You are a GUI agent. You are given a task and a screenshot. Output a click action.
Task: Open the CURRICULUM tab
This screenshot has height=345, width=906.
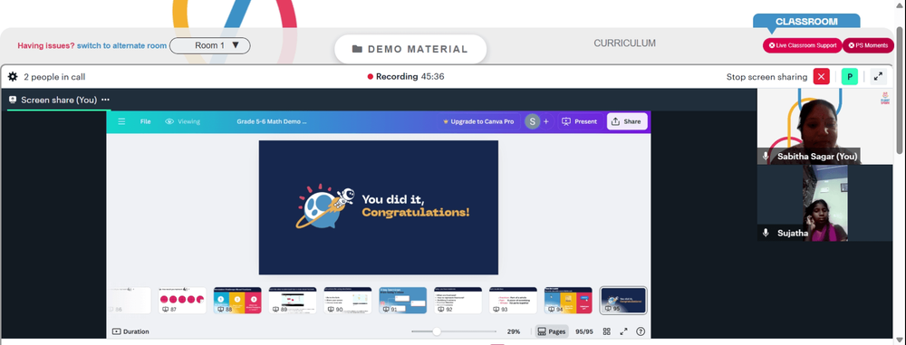click(624, 43)
